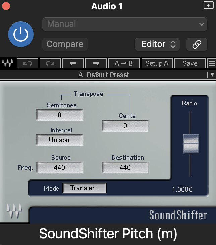Open the Manual preset dropdown
216x245 pixels.
pos(125,24)
